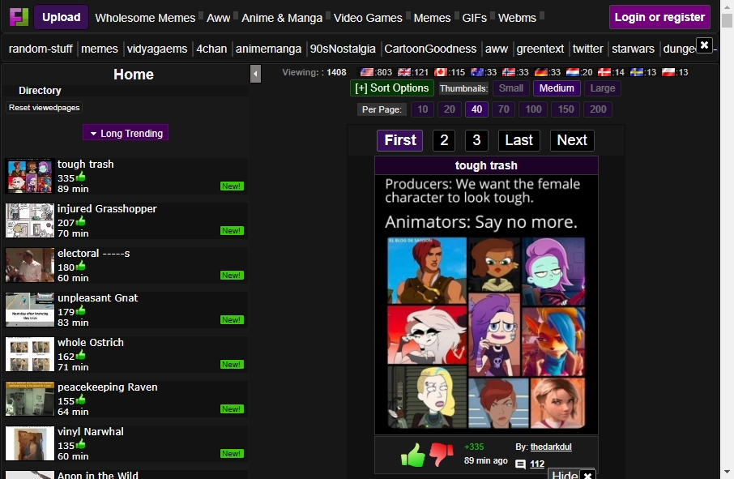
Task: Click the Sweden flag viewer count
Action: coord(642,72)
